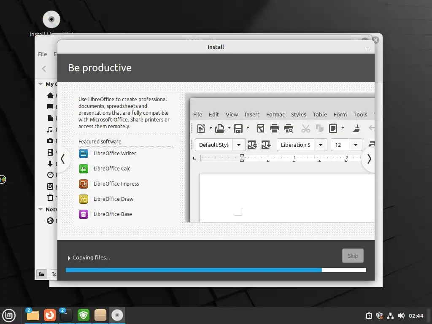Open the File menu in file manager window
The height and width of the screenshot is (324, 432).
pos(43,54)
